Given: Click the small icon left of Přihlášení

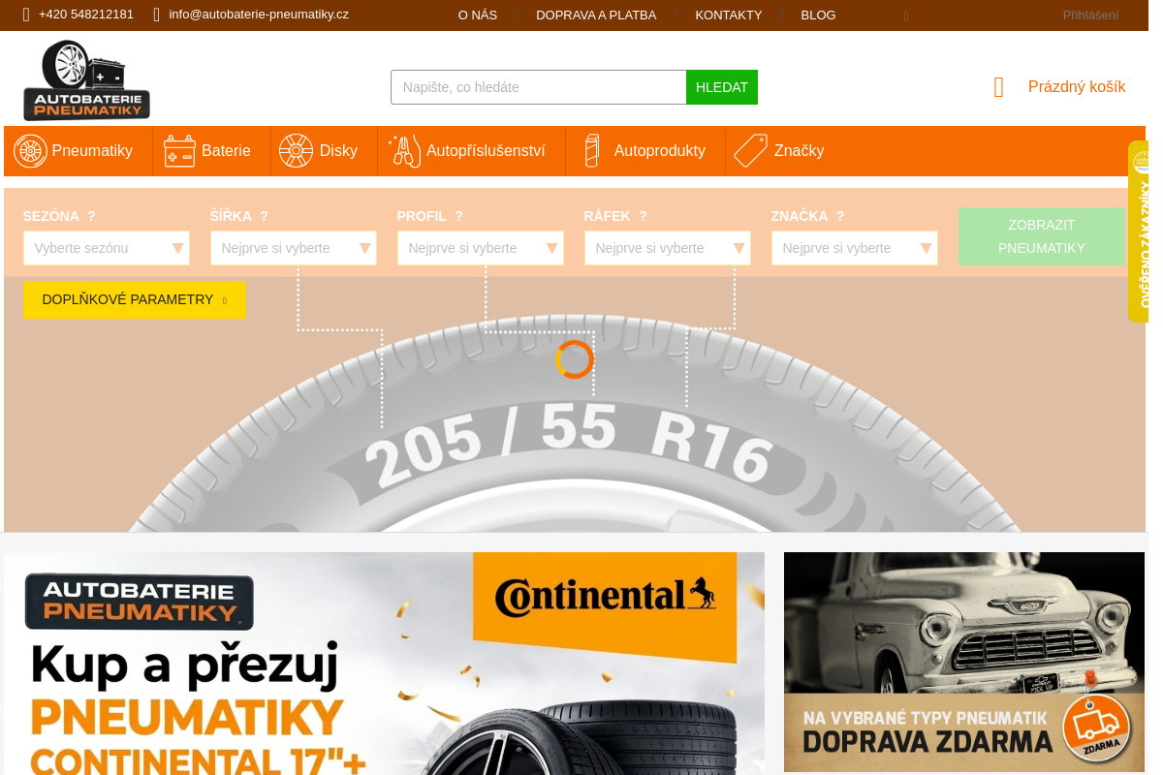Looking at the screenshot, I should pos(906,15).
